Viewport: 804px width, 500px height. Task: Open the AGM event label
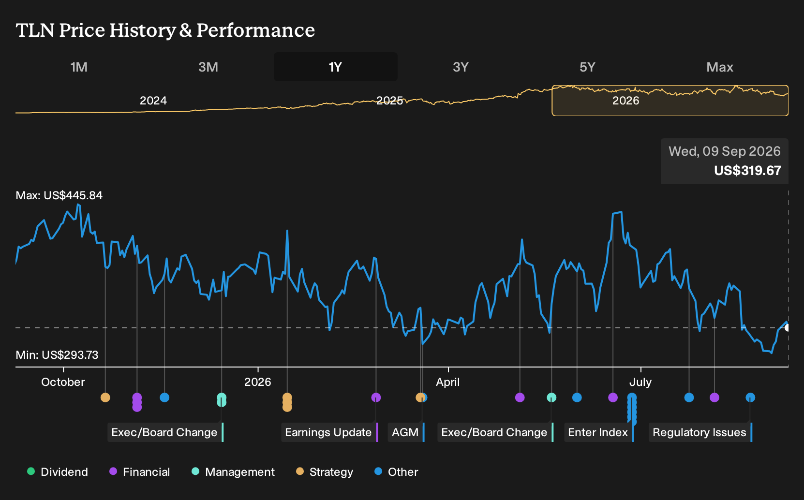pos(406,432)
